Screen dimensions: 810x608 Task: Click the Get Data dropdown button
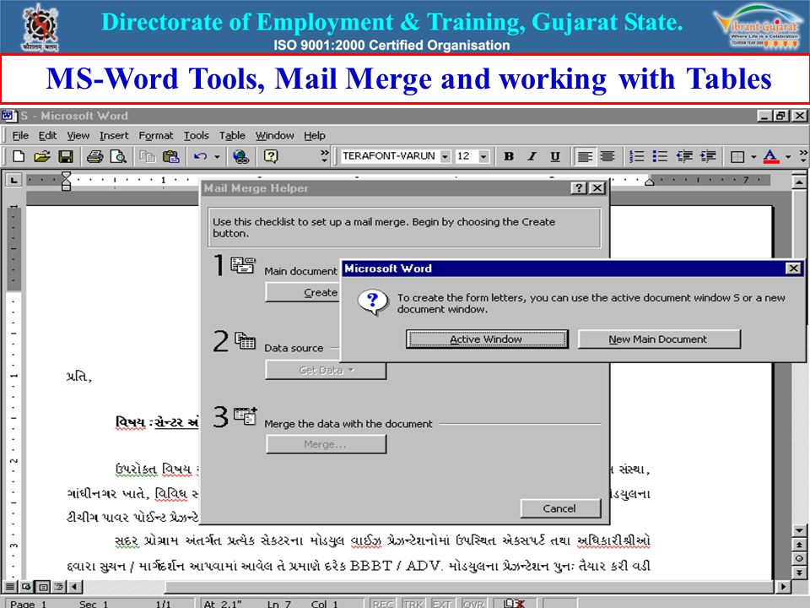point(326,370)
